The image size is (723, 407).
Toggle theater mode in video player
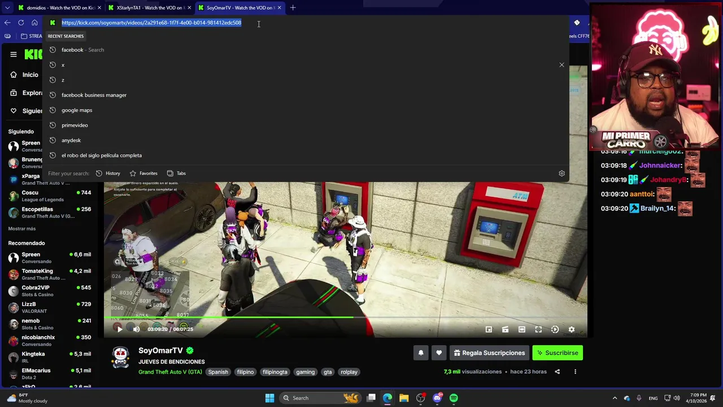[522, 330]
